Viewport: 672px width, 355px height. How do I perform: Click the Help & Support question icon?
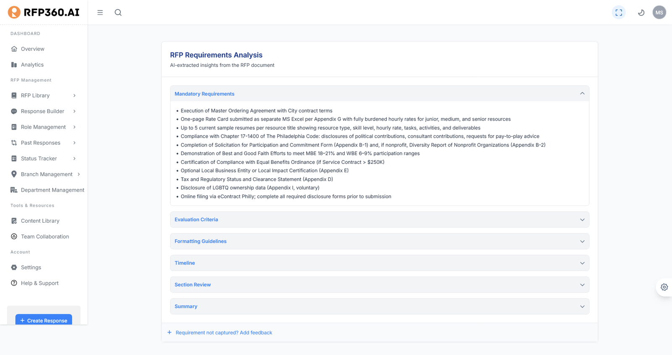14,283
